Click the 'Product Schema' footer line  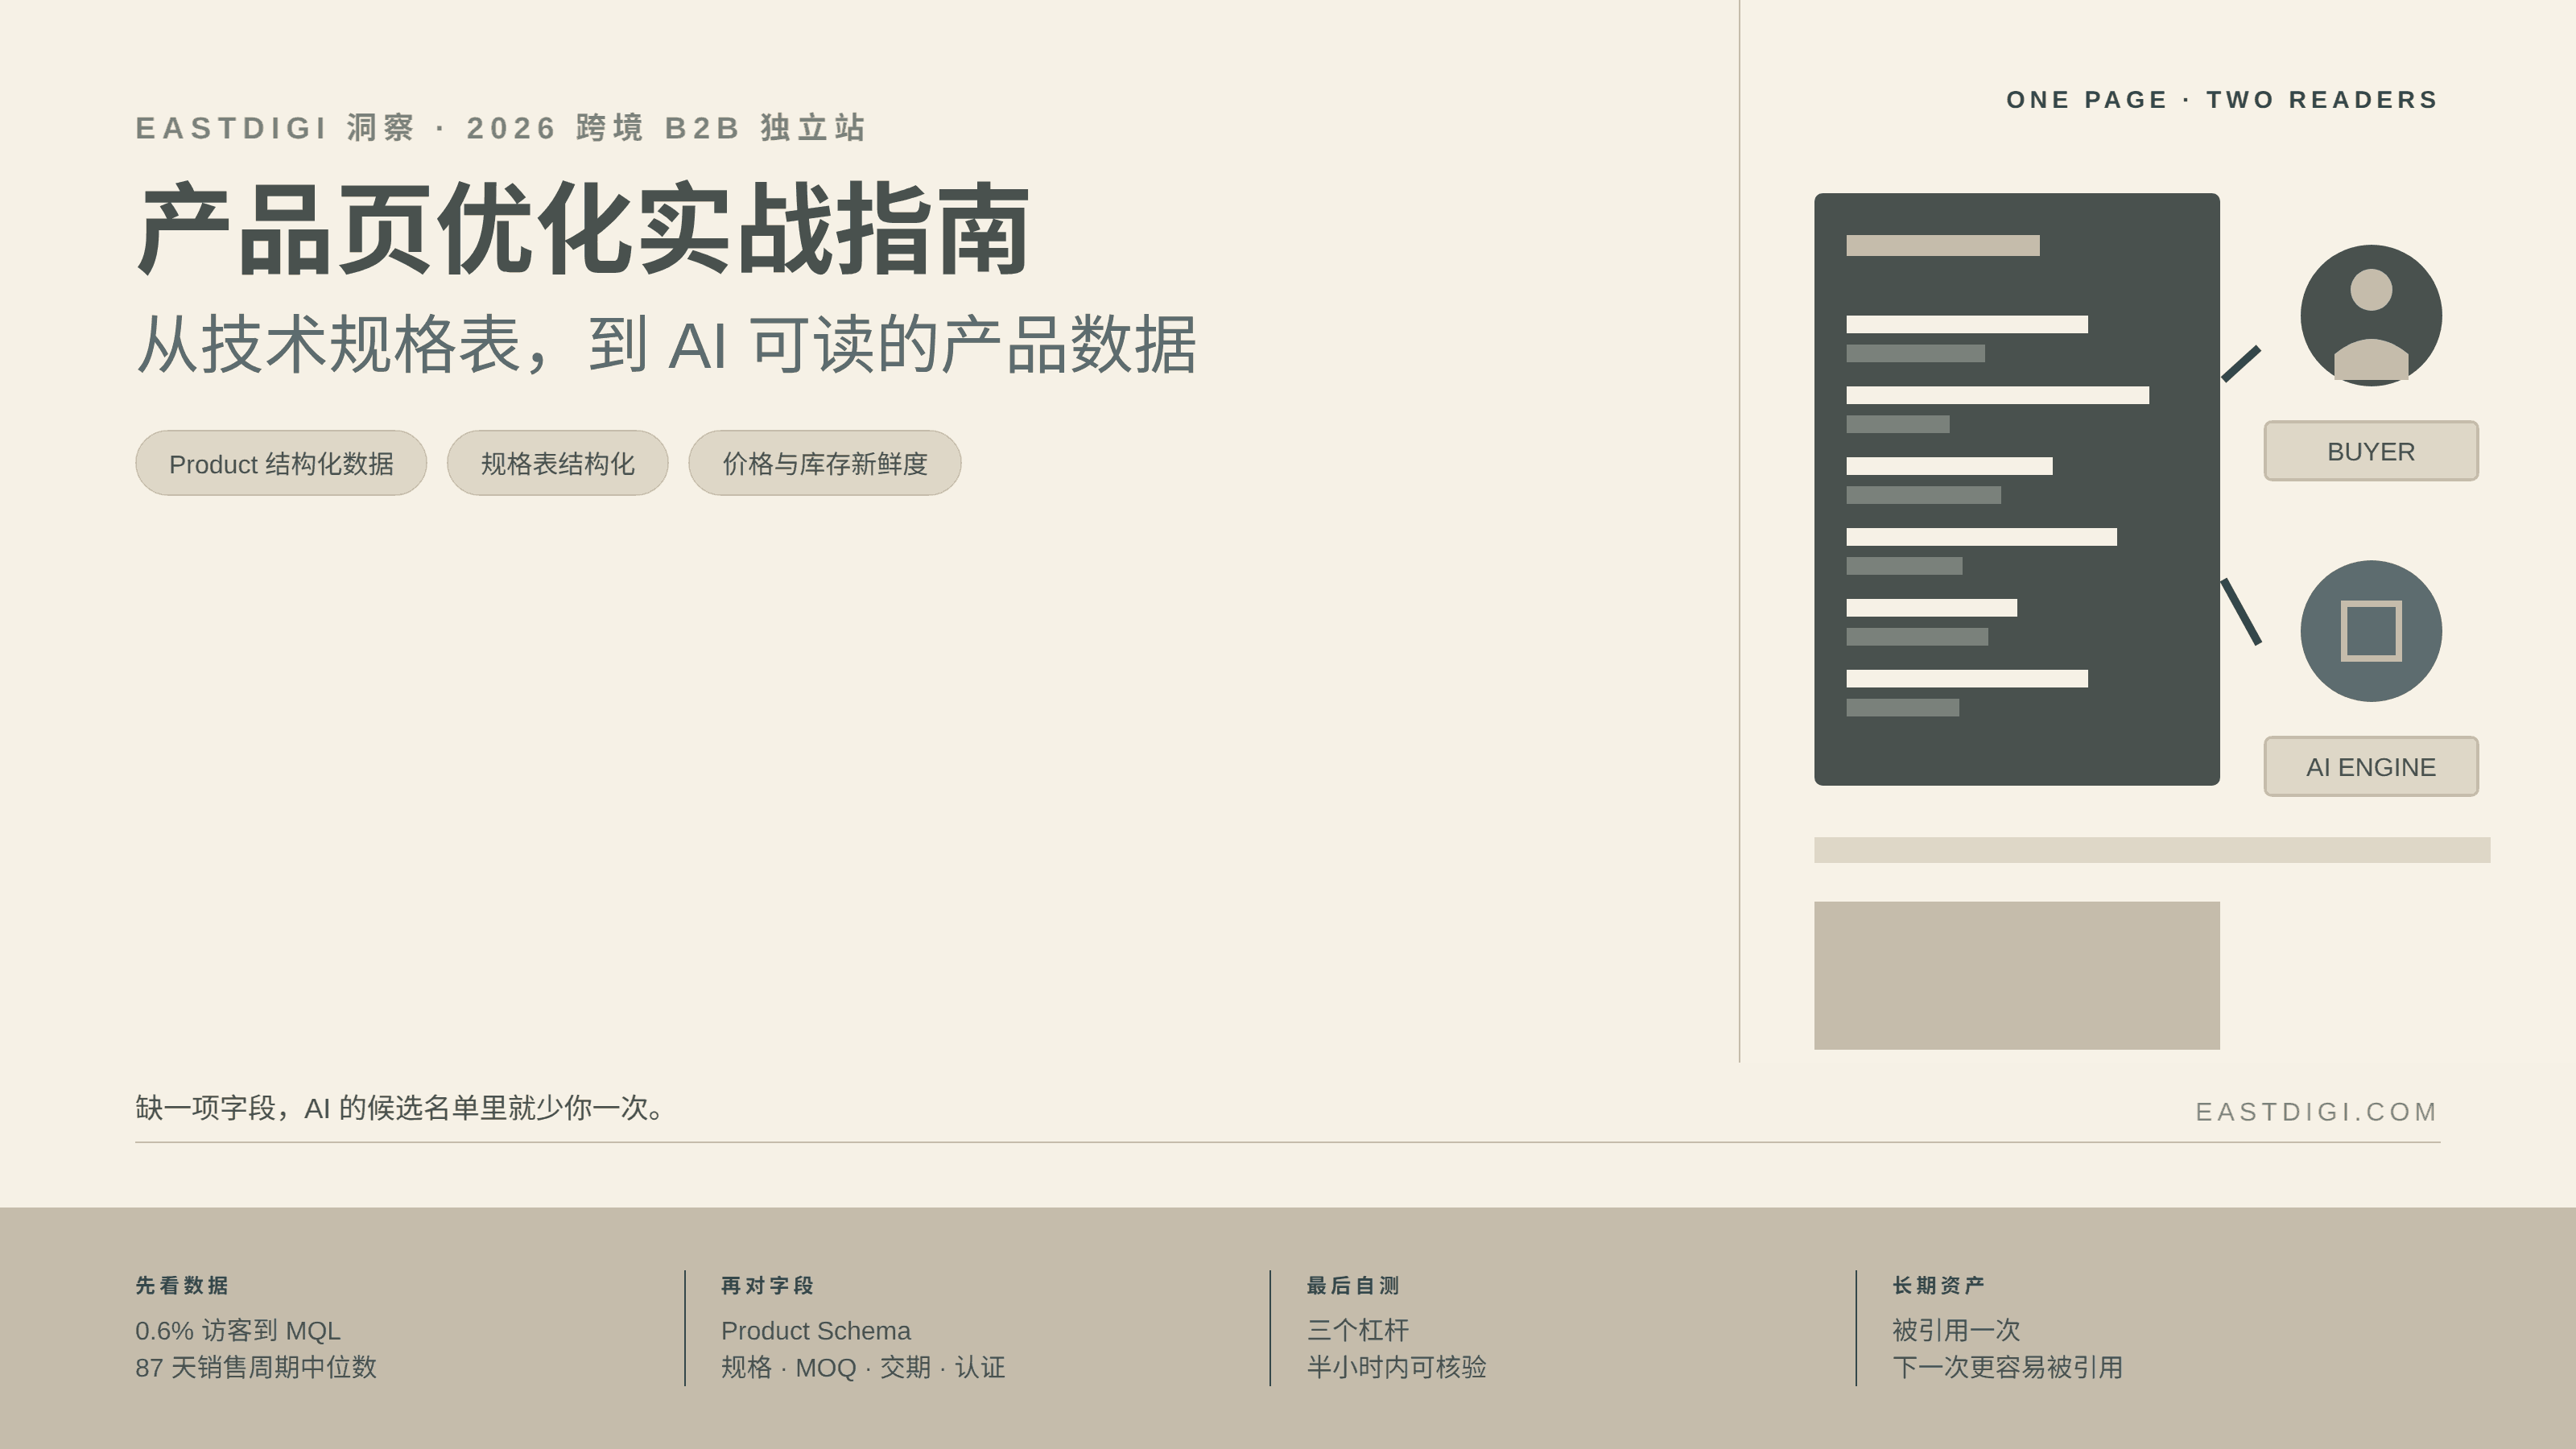(x=816, y=1331)
